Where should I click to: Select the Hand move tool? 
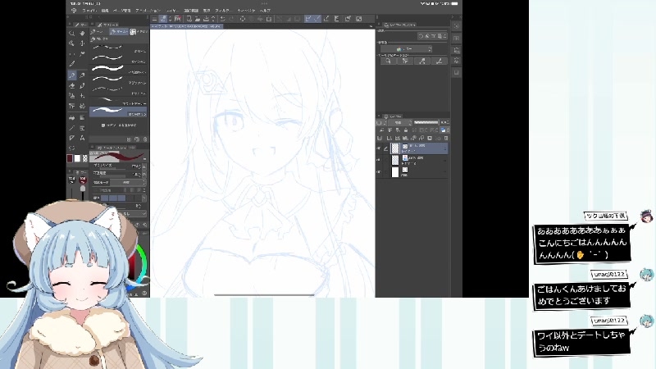84,33
